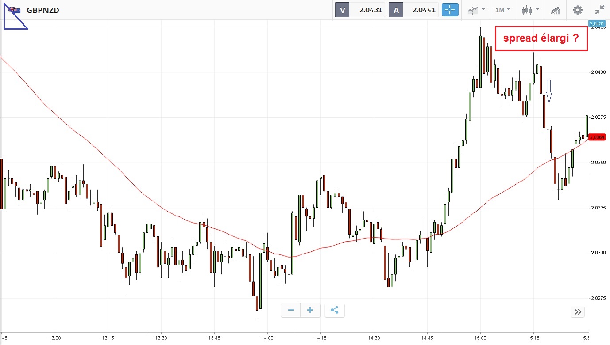Viewport: 610px width, 345px height.
Task: Open the 1M timeframe dropdown
Action: pos(502,10)
